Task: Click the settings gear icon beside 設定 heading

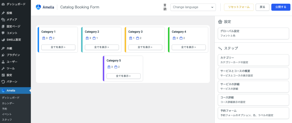Action: [220, 22]
